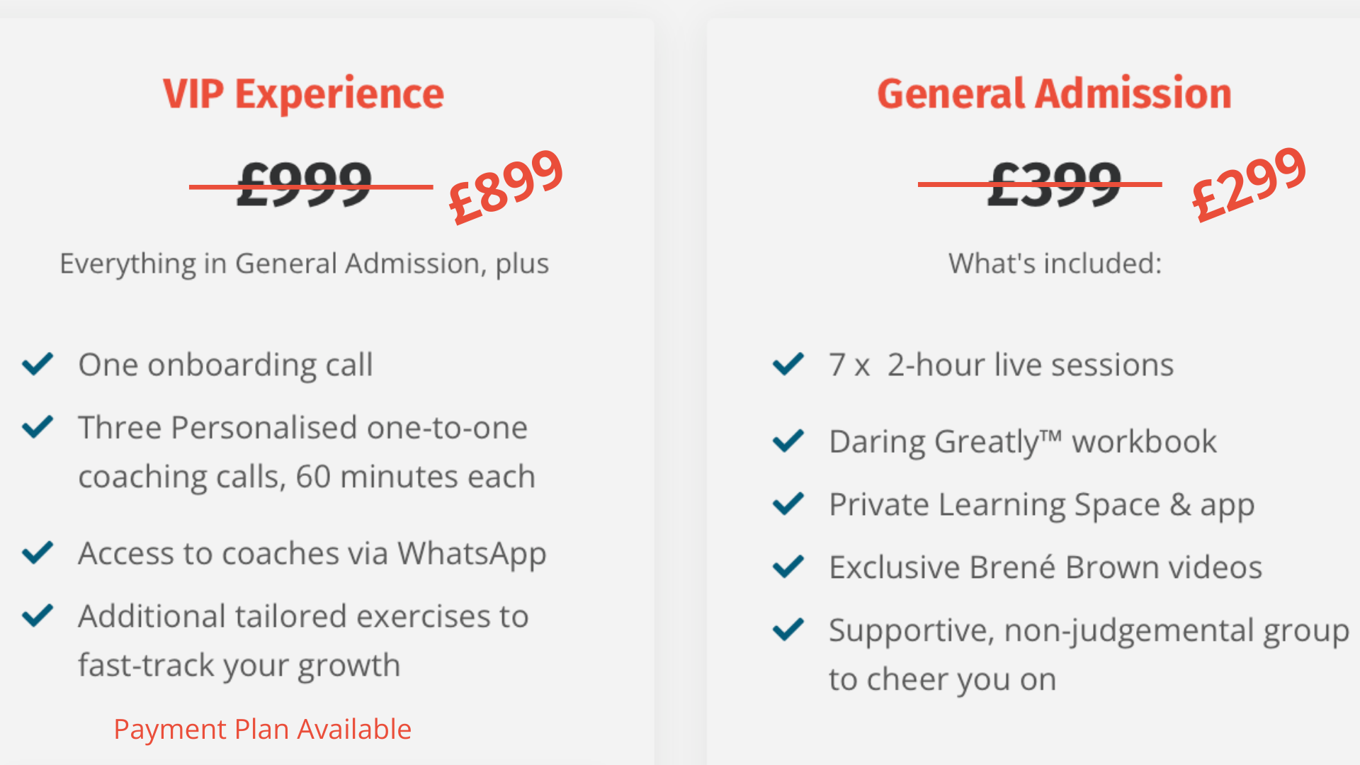1360x765 pixels.
Task: Click the discounted £899 price
Action: click(x=506, y=187)
